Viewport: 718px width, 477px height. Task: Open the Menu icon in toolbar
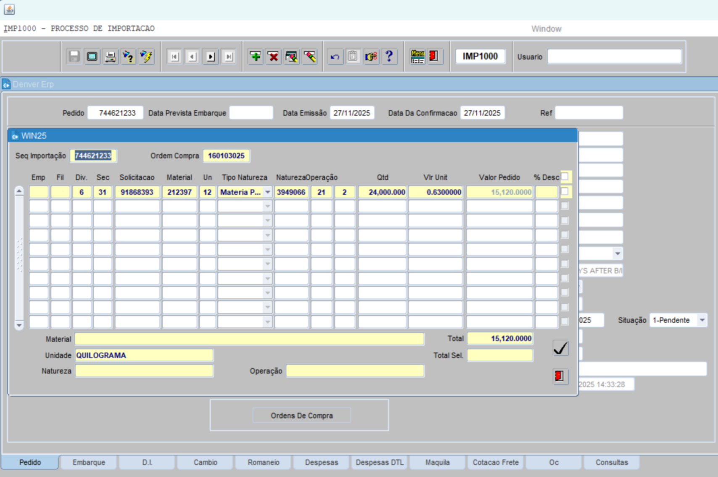tap(417, 56)
